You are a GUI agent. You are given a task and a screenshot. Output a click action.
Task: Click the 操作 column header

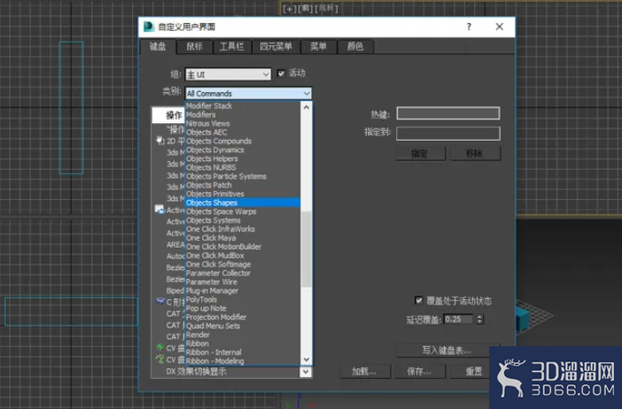click(x=169, y=115)
